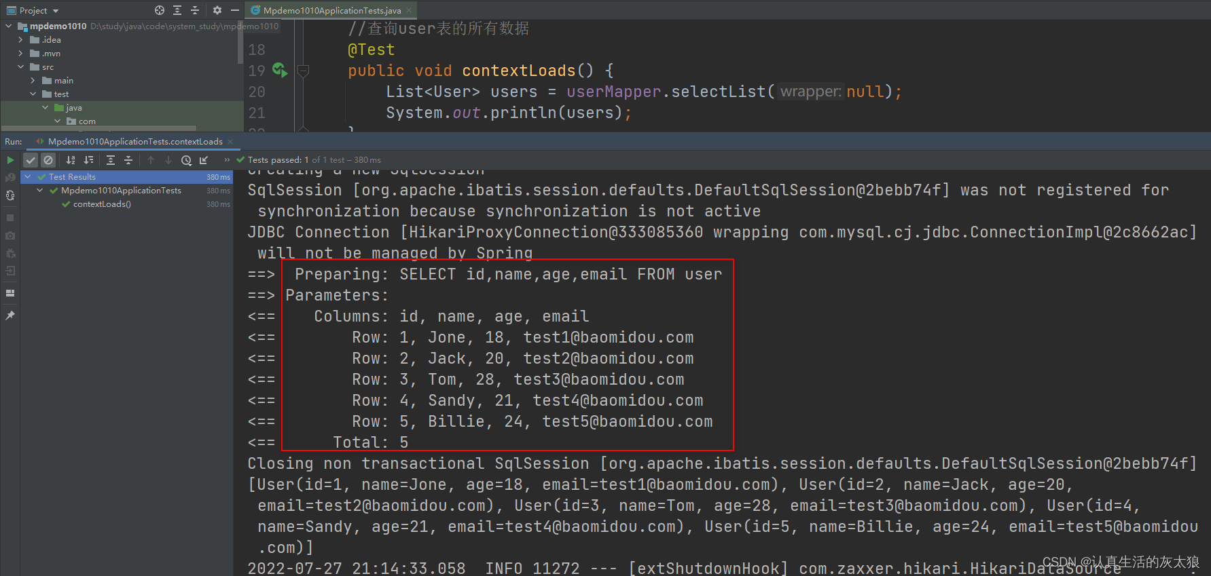
Task: Click the camera dump threads icon
Action: pyautogui.click(x=10, y=235)
